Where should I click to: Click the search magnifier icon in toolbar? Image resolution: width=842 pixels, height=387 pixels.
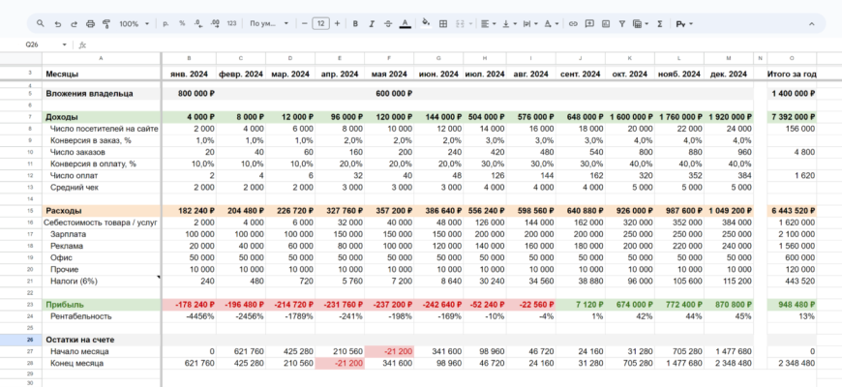(40, 23)
